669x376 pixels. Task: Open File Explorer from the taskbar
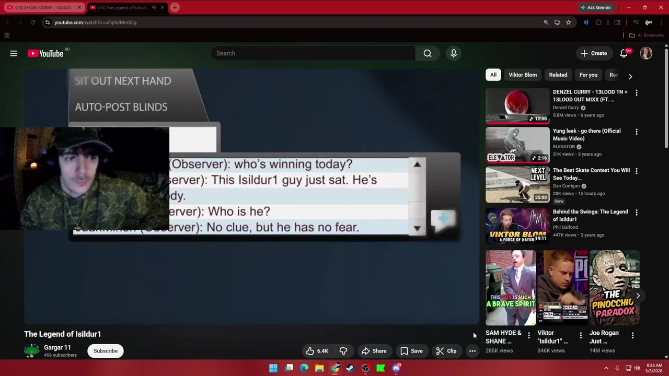319,368
